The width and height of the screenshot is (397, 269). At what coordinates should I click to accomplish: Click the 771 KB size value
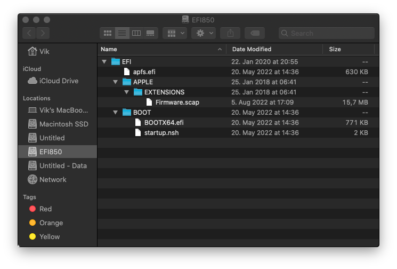click(x=357, y=122)
